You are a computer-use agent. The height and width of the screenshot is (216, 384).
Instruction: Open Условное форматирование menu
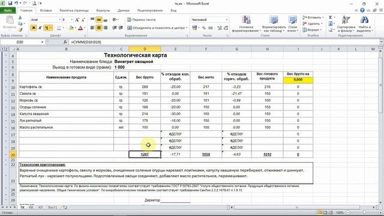pyautogui.click(x=246, y=24)
